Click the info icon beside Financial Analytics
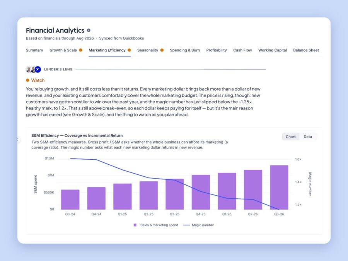The width and height of the screenshot is (348, 261). pos(89,30)
